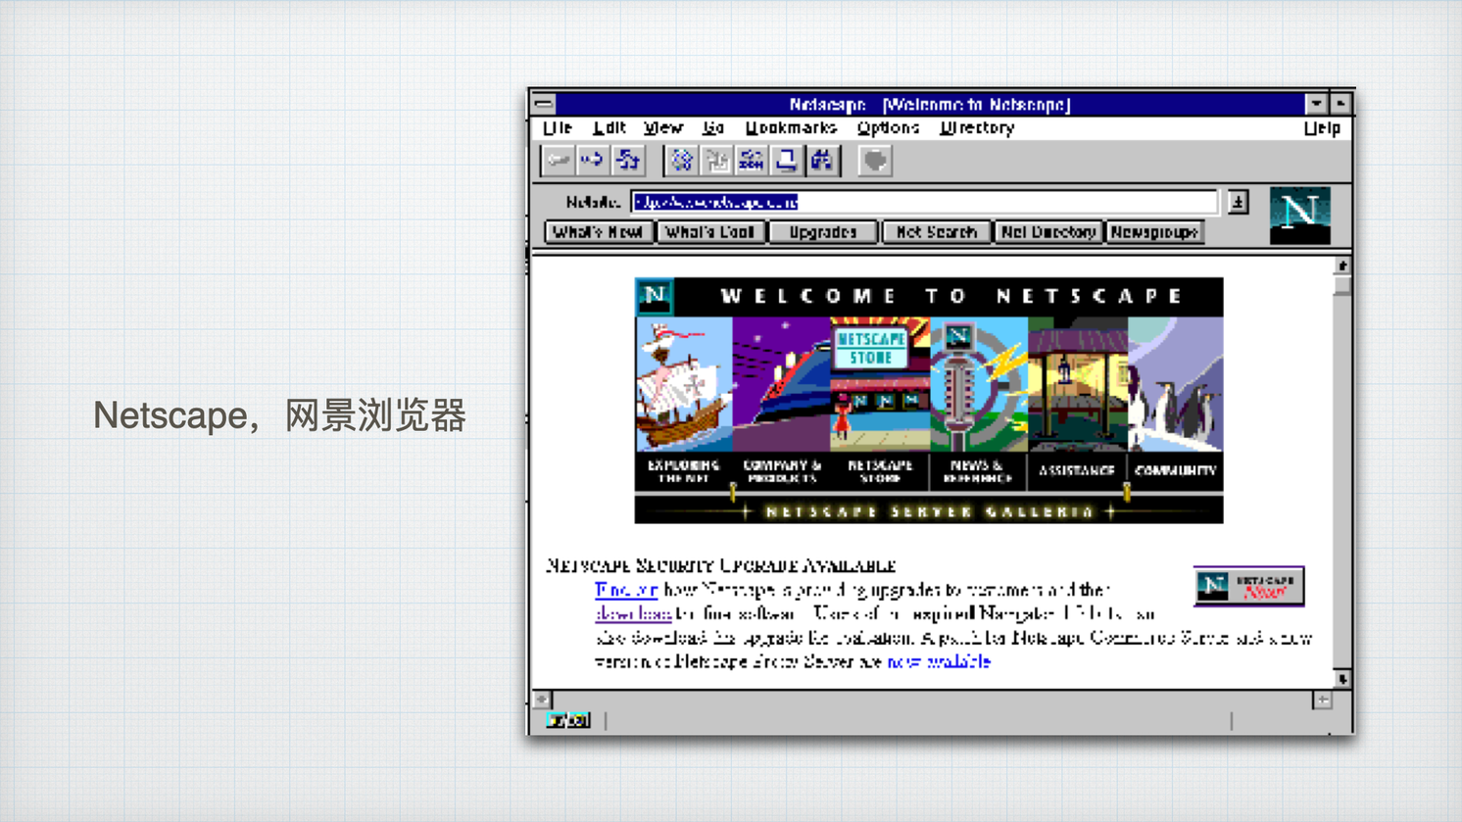
Task: Reload the page with the Reload icon
Action: pos(682,161)
